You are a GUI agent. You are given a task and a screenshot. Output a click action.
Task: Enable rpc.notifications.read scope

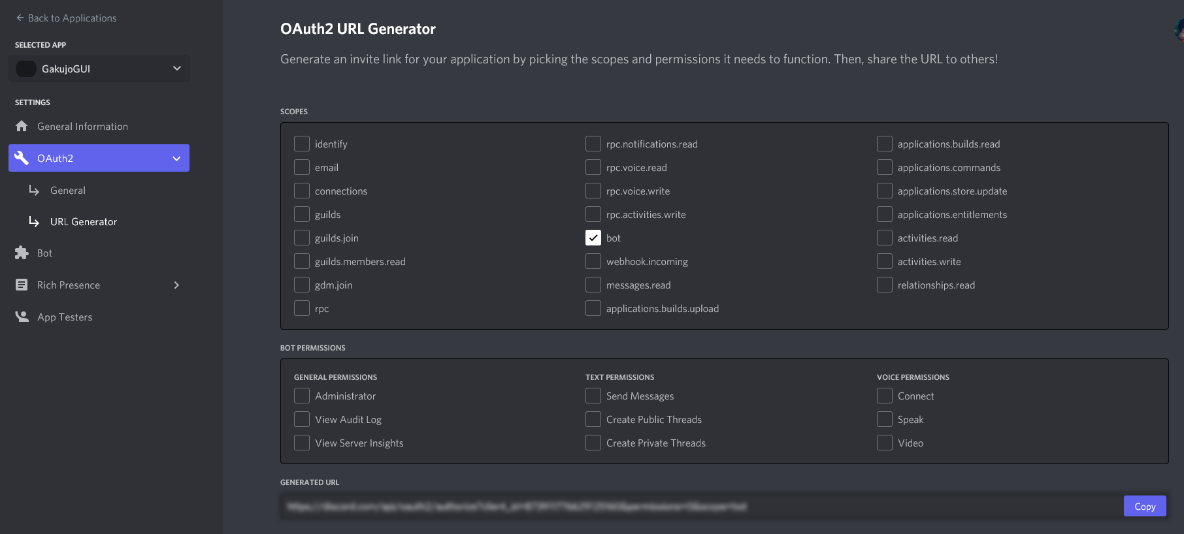pos(593,144)
